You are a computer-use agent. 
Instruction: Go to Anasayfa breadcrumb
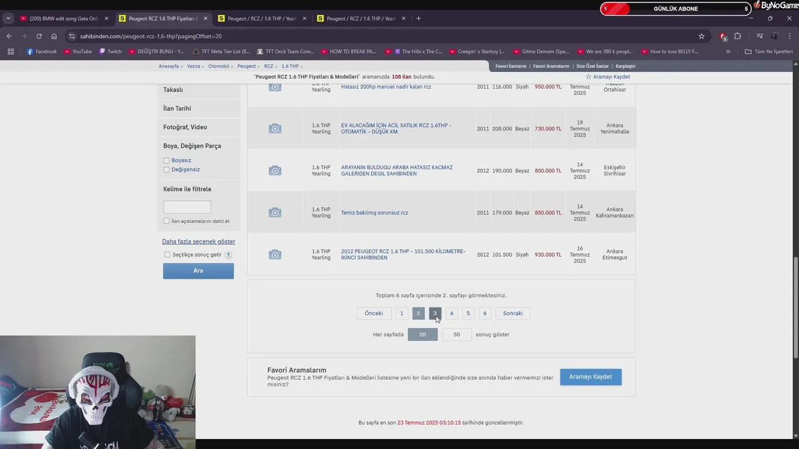pos(169,66)
